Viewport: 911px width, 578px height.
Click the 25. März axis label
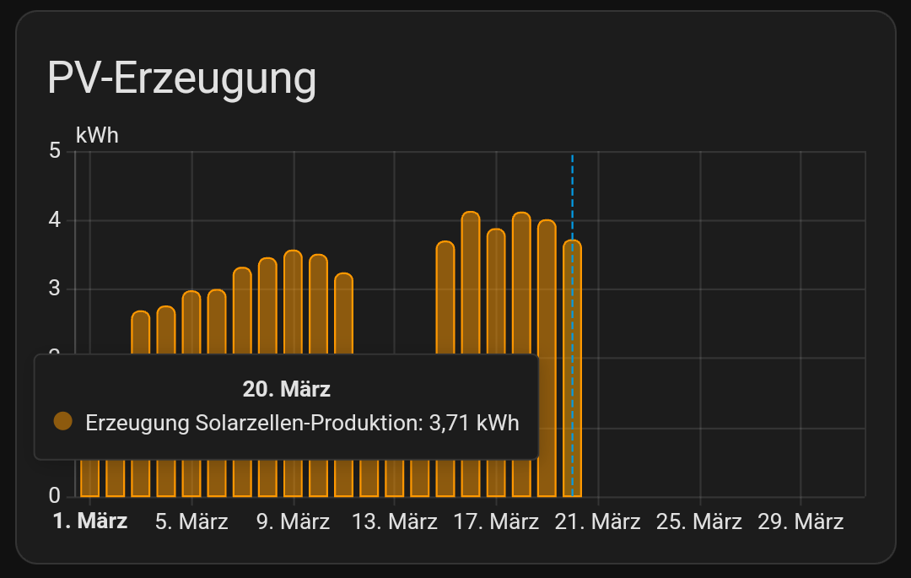pyautogui.click(x=699, y=521)
